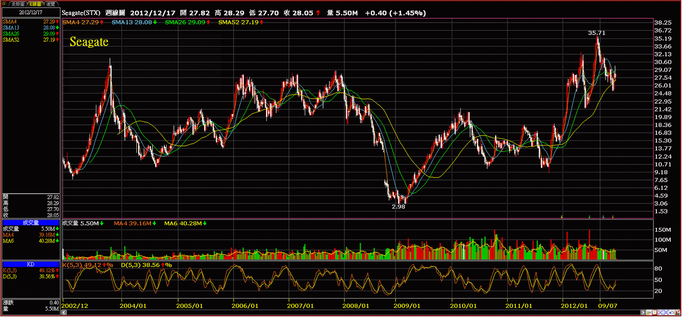Select the SMA13 row in the left panel
The height and width of the screenshot is (317, 682).
tap(31, 28)
